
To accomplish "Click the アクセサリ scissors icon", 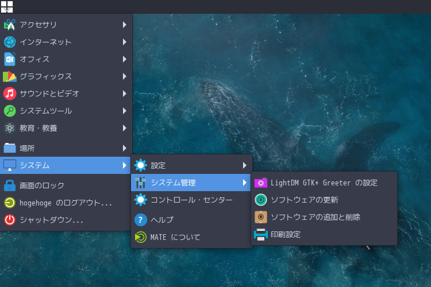I will point(10,25).
